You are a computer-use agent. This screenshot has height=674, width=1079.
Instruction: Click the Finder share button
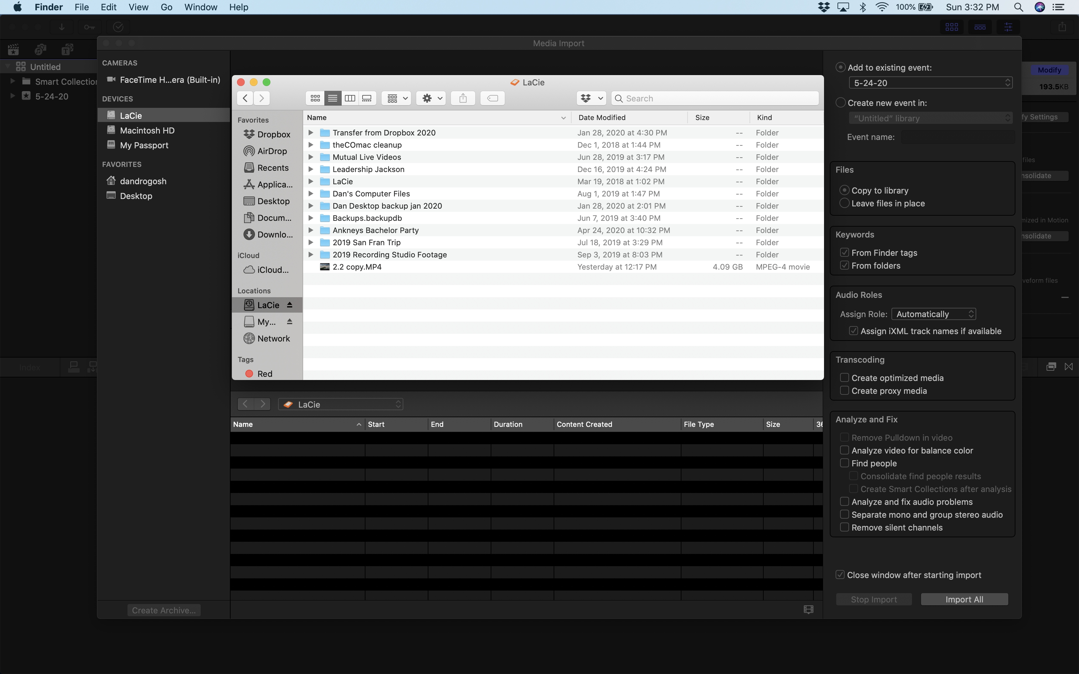tap(463, 98)
